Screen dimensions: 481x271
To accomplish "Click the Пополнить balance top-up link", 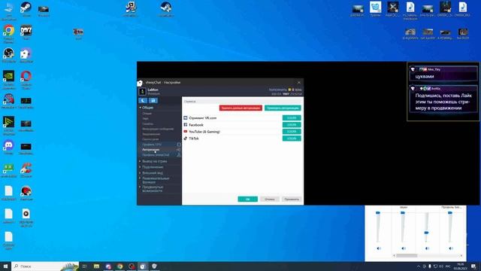I will click(x=277, y=90).
